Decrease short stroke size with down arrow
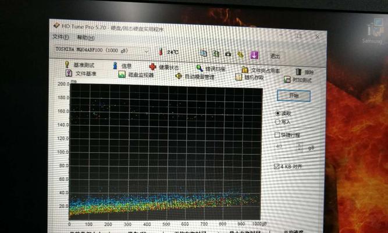Viewport: 388px width, 233px height. [x=300, y=149]
